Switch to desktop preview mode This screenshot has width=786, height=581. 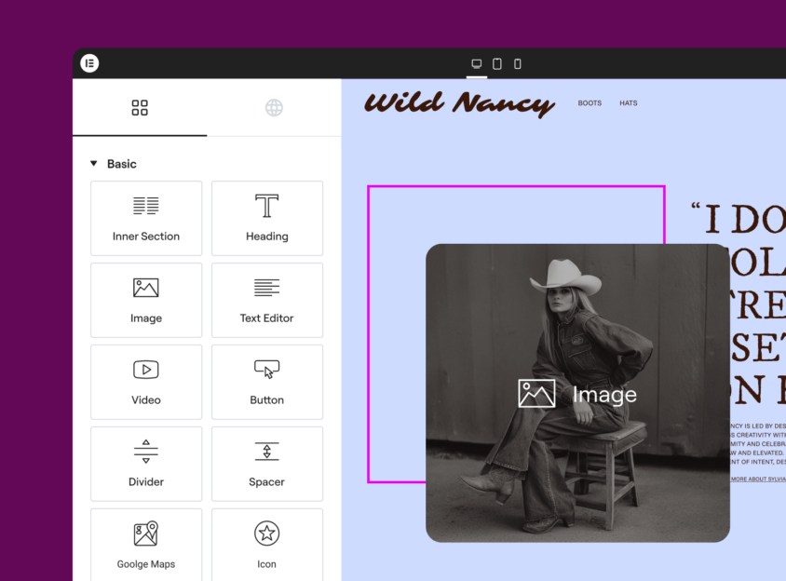coord(477,64)
